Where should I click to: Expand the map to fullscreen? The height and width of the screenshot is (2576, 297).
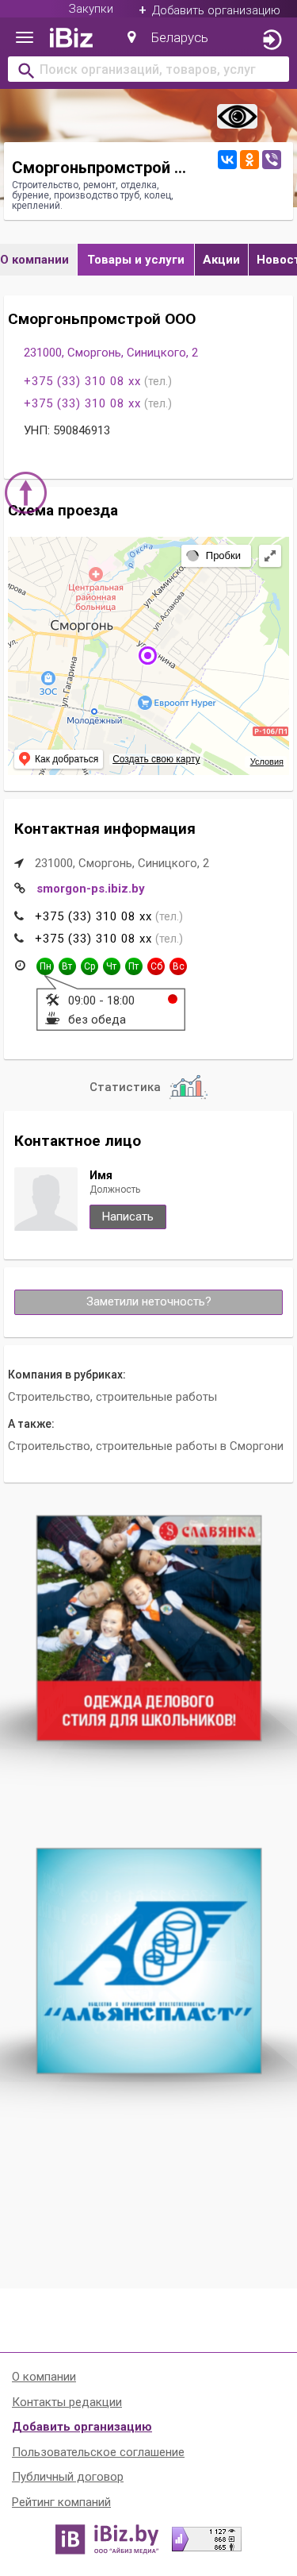(269, 556)
